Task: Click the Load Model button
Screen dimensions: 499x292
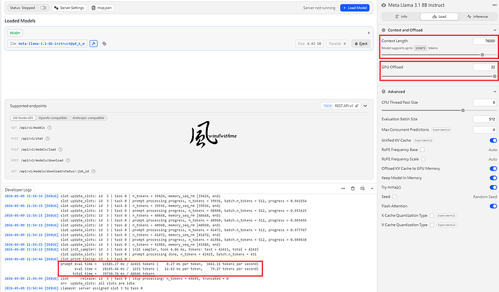Action: point(355,8)
